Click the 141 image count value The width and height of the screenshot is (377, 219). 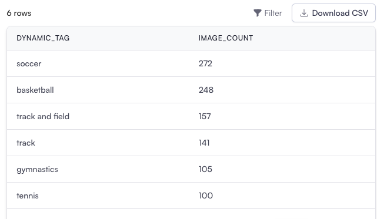204,143
